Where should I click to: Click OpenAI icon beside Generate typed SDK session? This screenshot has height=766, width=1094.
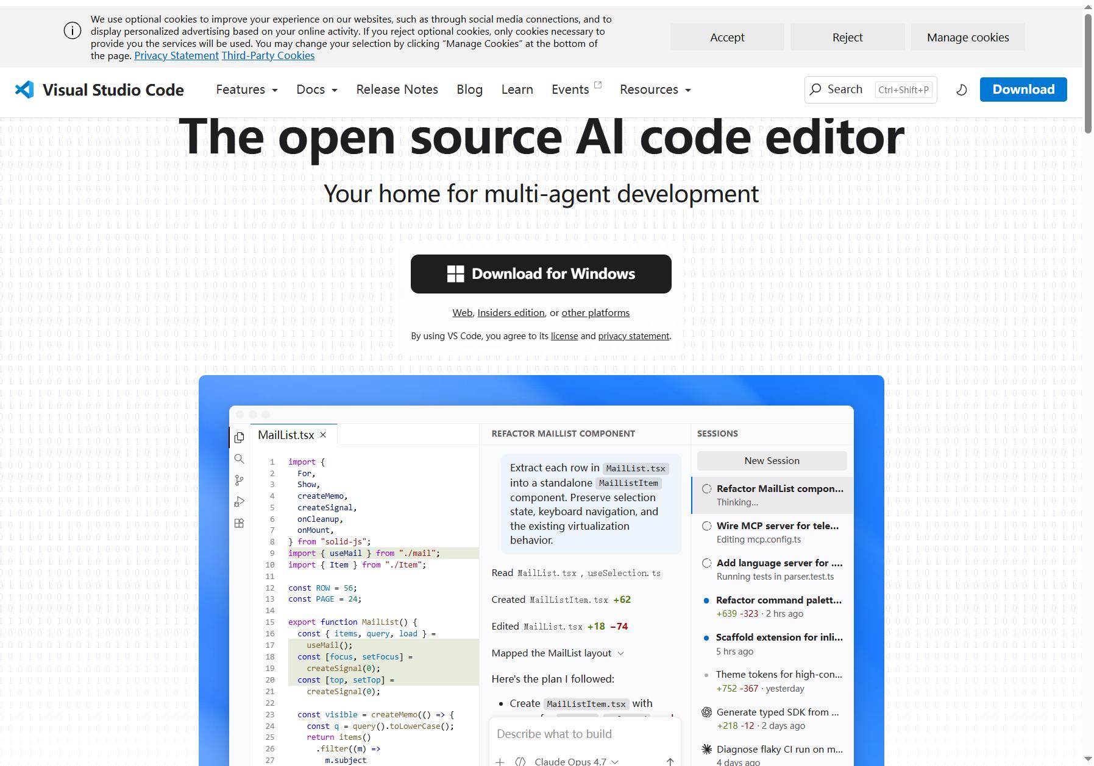[707, 712]
